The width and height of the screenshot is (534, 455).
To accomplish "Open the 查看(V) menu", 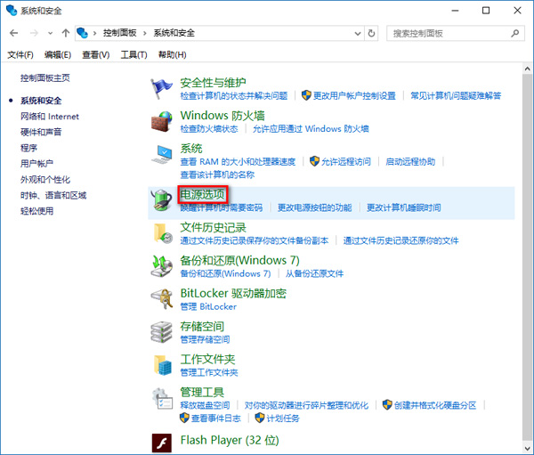I will 95,55.
